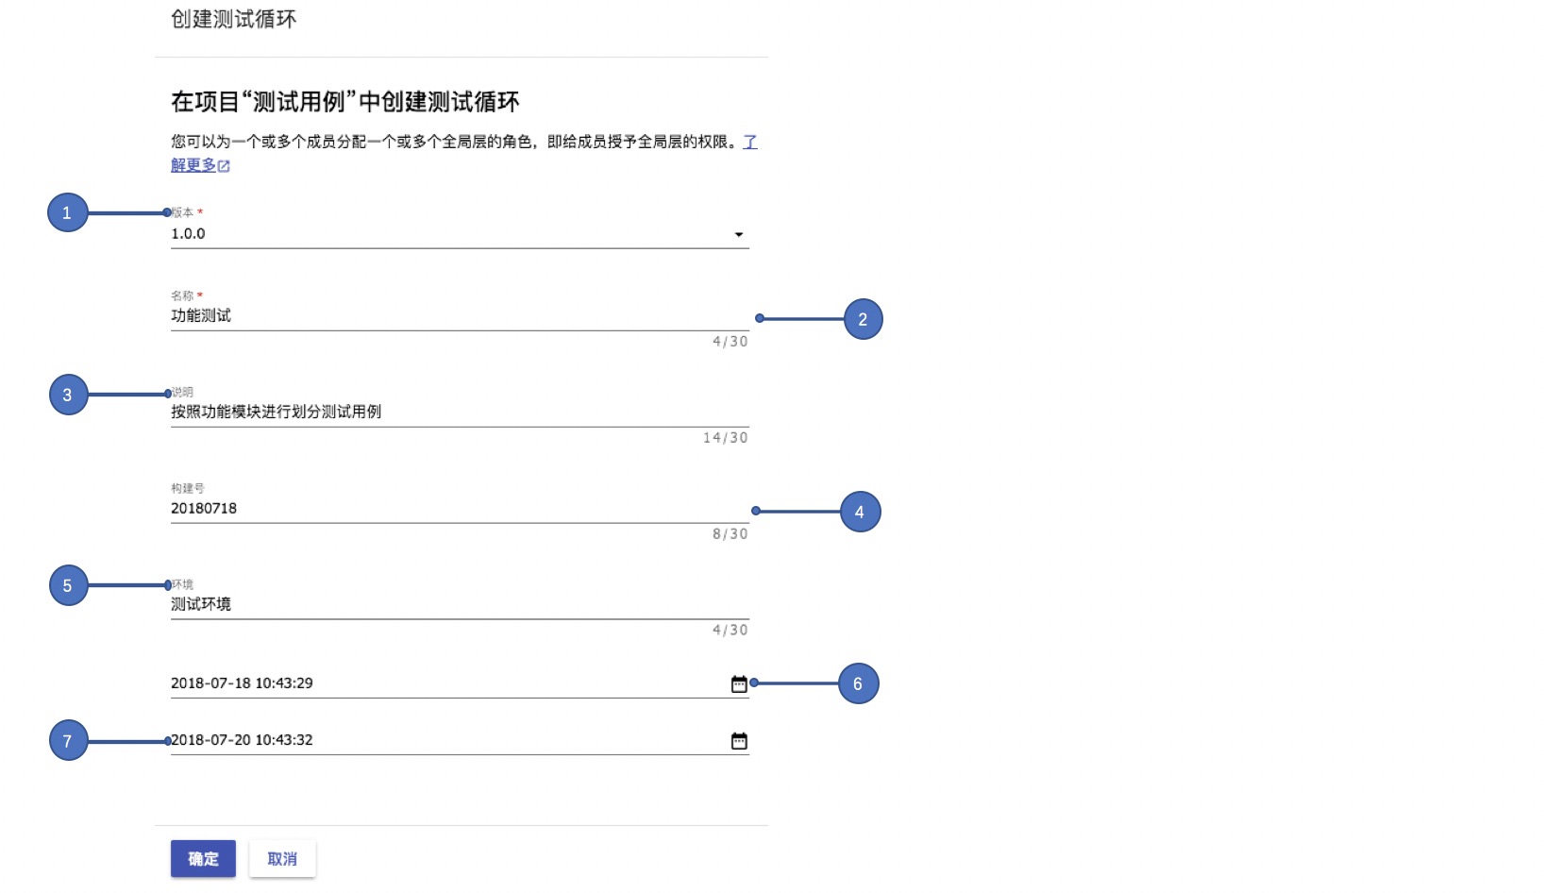Viewport: 1544px width, 893px height.
Task: Click the external link icon after 了解更多
Action: [224, 166]
